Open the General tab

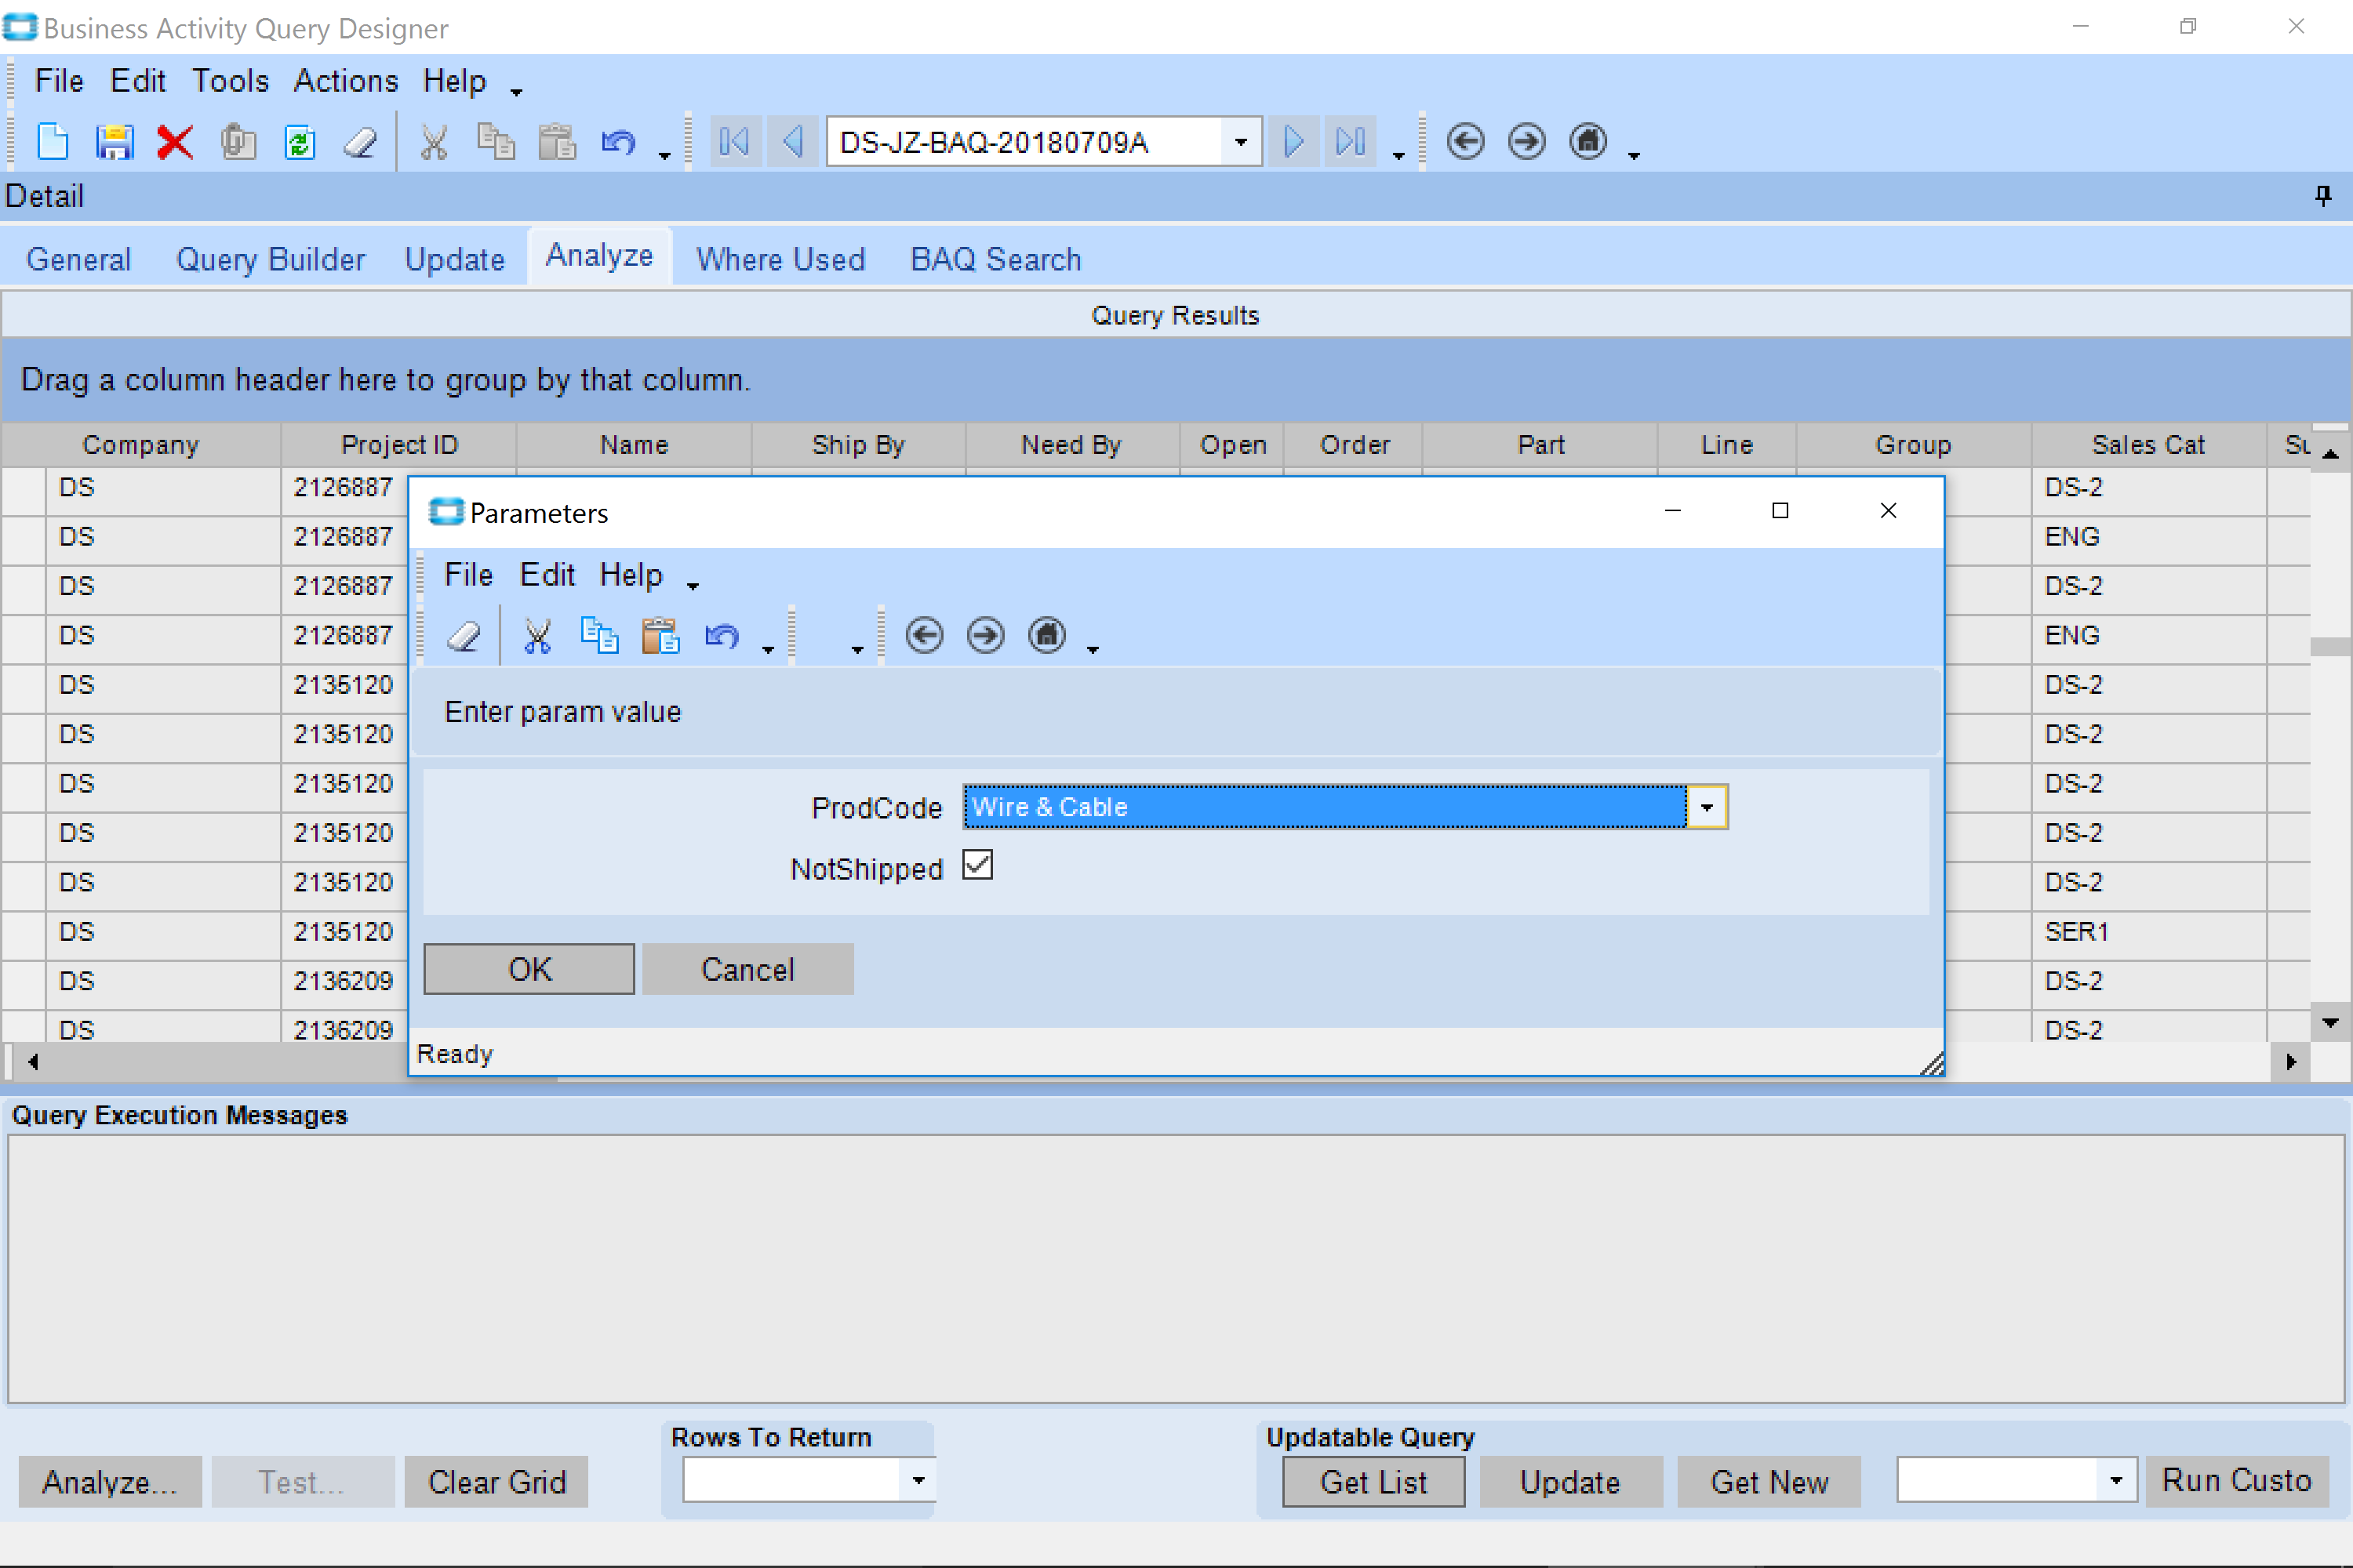tap(78, 259)
